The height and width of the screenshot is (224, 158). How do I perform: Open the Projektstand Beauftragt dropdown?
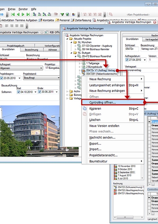coord(58,78)
